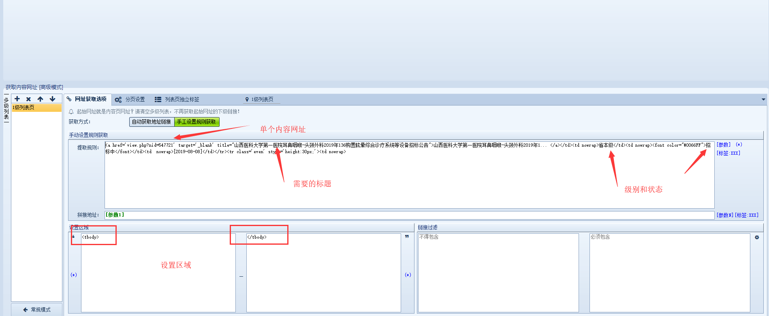This screenshot has width=769, height=316.
Task: Expand the dropdown arrow at tab bar right
Action: coord(763,99)
